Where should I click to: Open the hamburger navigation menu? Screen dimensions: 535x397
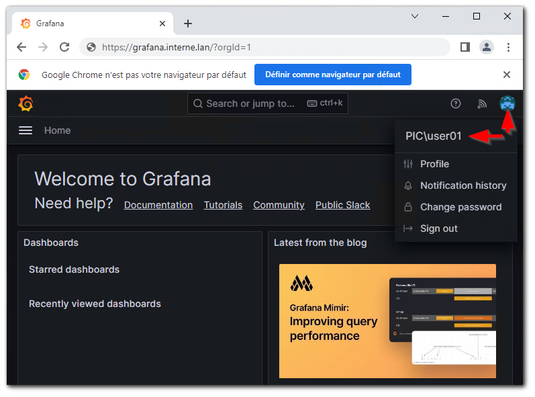(26, 130)
